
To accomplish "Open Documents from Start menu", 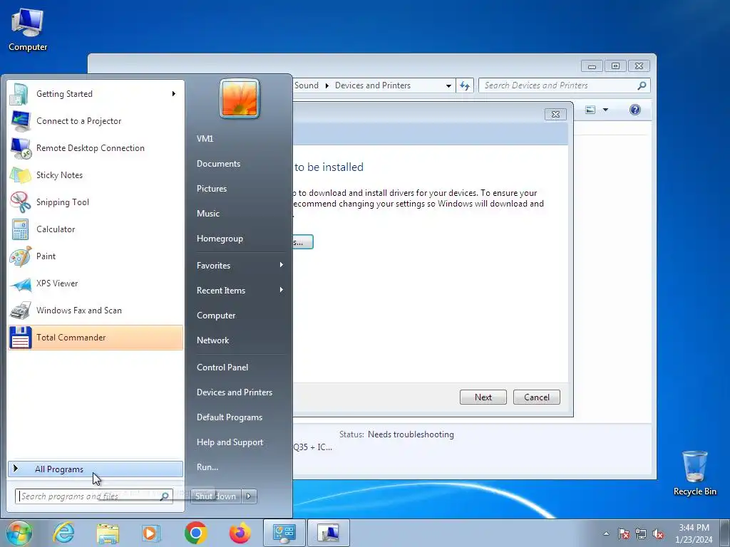I will (218, 164).
